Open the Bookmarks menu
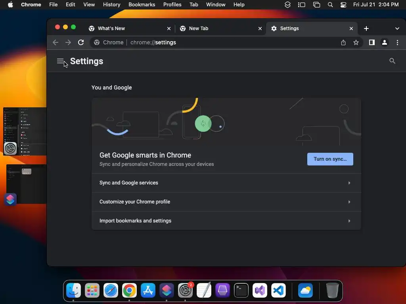This screenshot has width=406, height=304. click(x=142, y=5)
